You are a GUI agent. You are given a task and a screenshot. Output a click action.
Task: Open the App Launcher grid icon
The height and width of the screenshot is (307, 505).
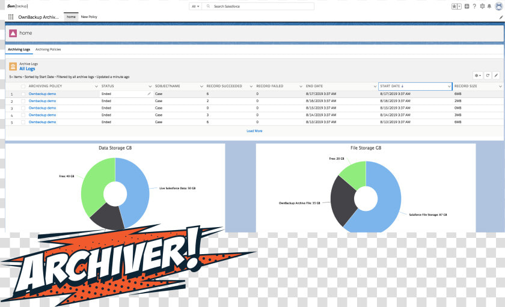point(11,17)
